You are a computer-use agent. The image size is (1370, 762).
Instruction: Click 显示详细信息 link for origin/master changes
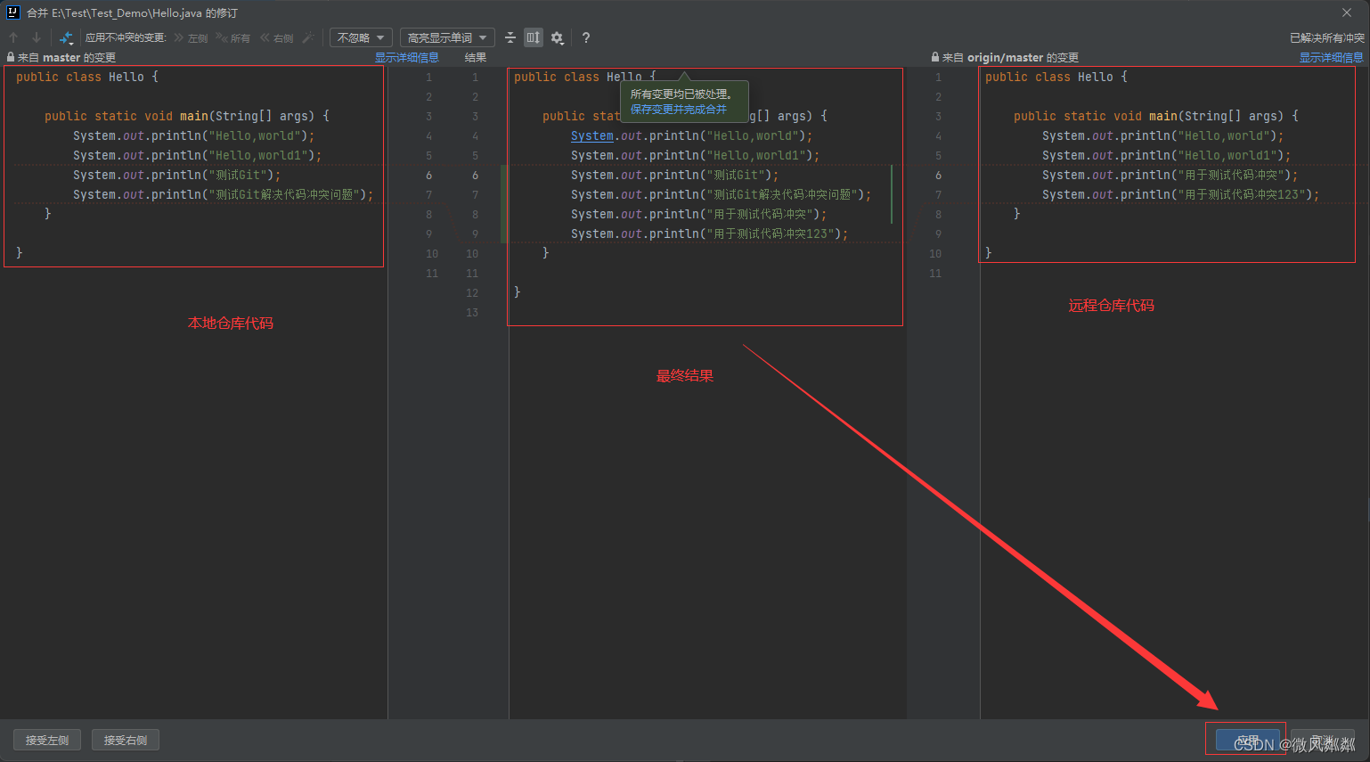point(1331,57)
